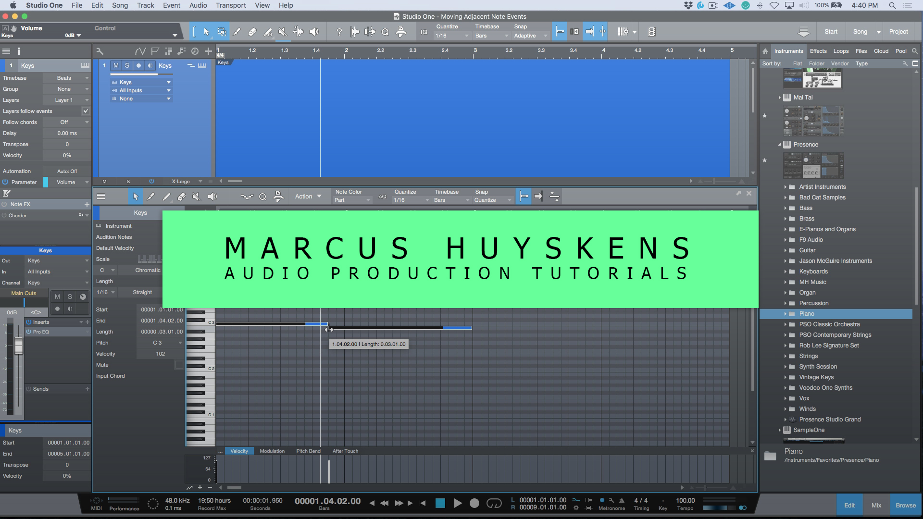Click the Spotlight search icon in menu bar
This screenshot has height=519, width=923.
[892, 5]
